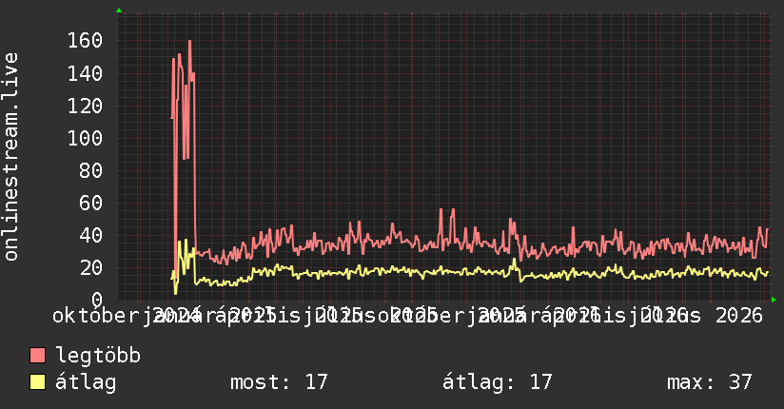Click the 'most: 17' value
Screen dimensions: 784x409
coord(279,382)
